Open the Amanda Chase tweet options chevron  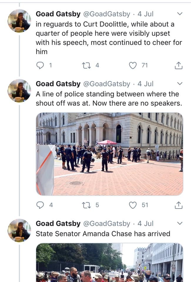tap(180, 224)
